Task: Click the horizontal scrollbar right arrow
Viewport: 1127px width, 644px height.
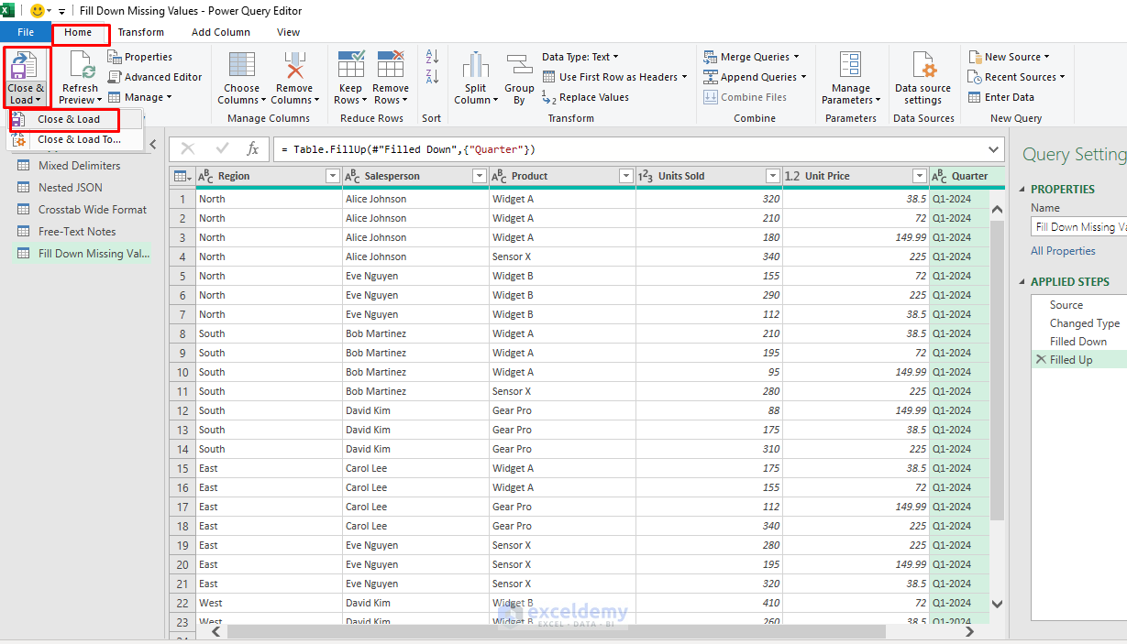Action: click(x=970, y=631)
